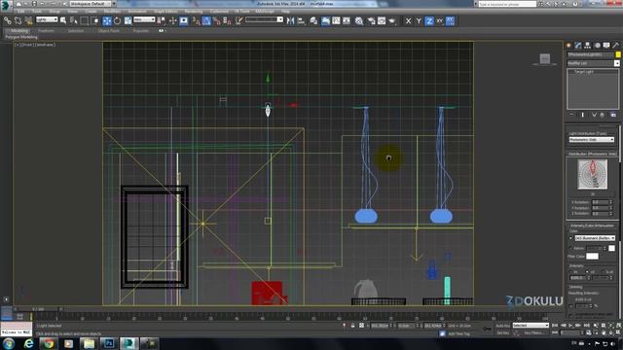This screenshot has width=623, height=350.
Task: Click the object color swatch beside name
Action: pyautogui.click(x=618, y=54)
